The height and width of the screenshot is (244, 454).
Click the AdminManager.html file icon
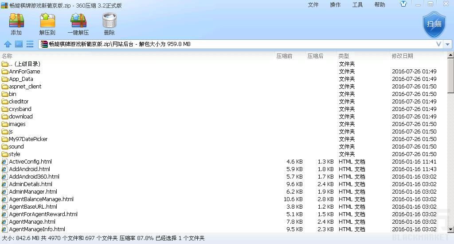pos(4,191)
